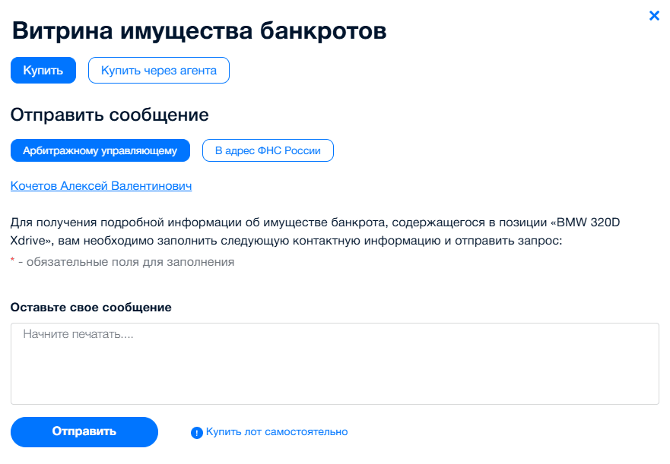670x464 pixels.
Task: Open the Кочетов Алексей Валентинович link
Action: 101,186
